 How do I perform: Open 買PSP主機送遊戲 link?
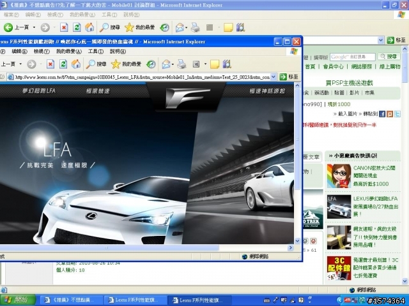click(349, 83)
